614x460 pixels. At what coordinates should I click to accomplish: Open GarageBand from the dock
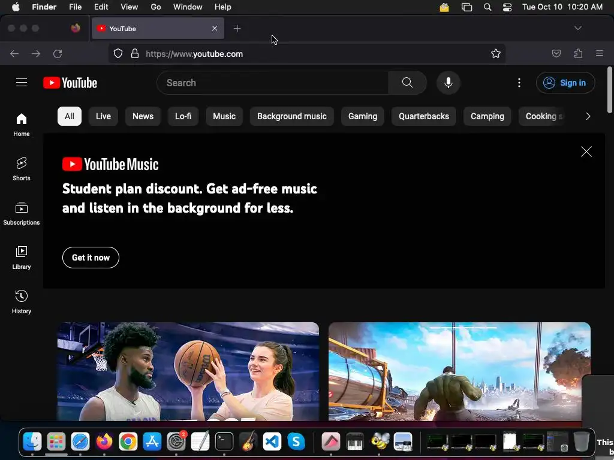248,441
